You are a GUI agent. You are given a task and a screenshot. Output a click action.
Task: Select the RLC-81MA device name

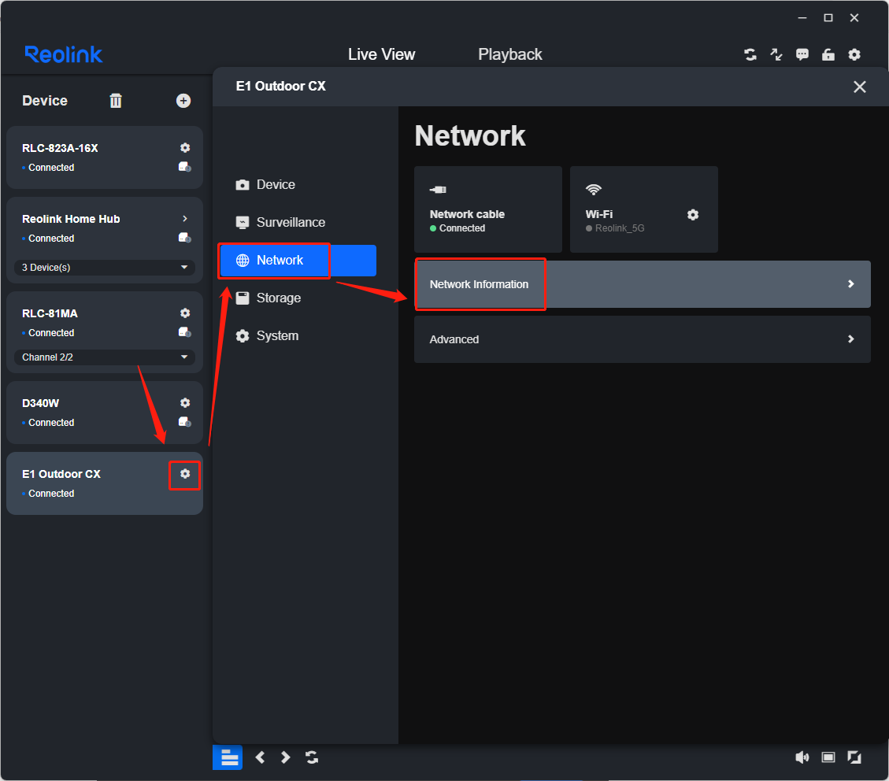pos(50,313)
